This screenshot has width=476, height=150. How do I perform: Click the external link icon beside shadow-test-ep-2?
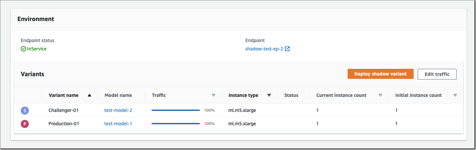coord(287,49)
